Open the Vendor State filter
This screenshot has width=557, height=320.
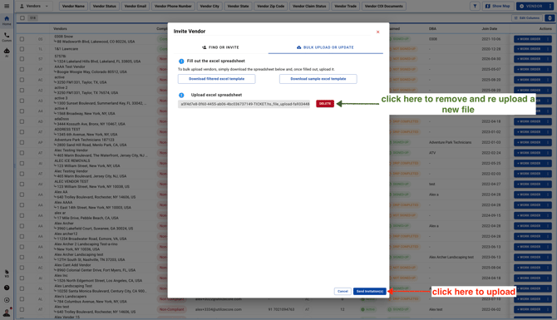238,6
